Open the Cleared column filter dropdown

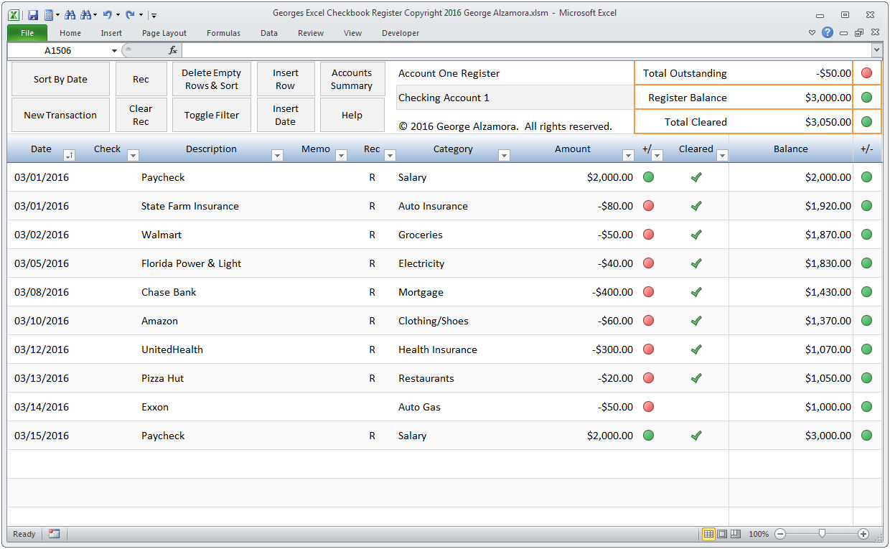pos(722,155)
